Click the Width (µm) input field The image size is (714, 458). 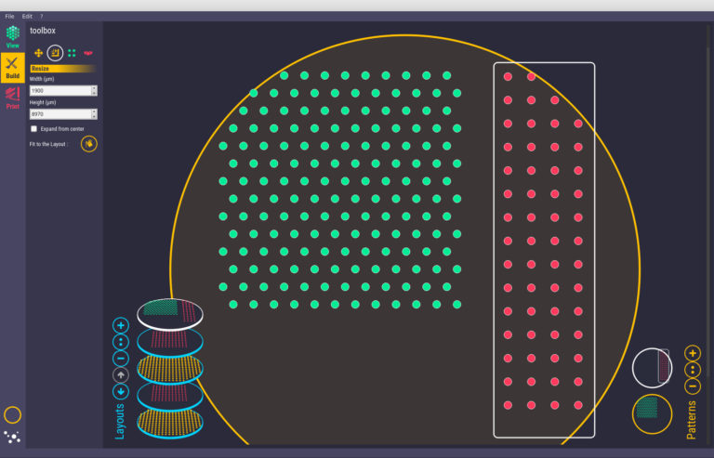point(60,90)
